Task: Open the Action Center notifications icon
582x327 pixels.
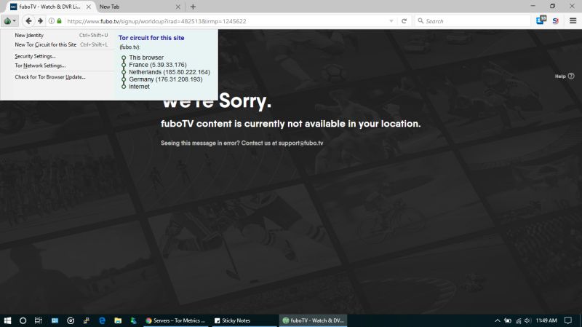Action: coord(568,320)
